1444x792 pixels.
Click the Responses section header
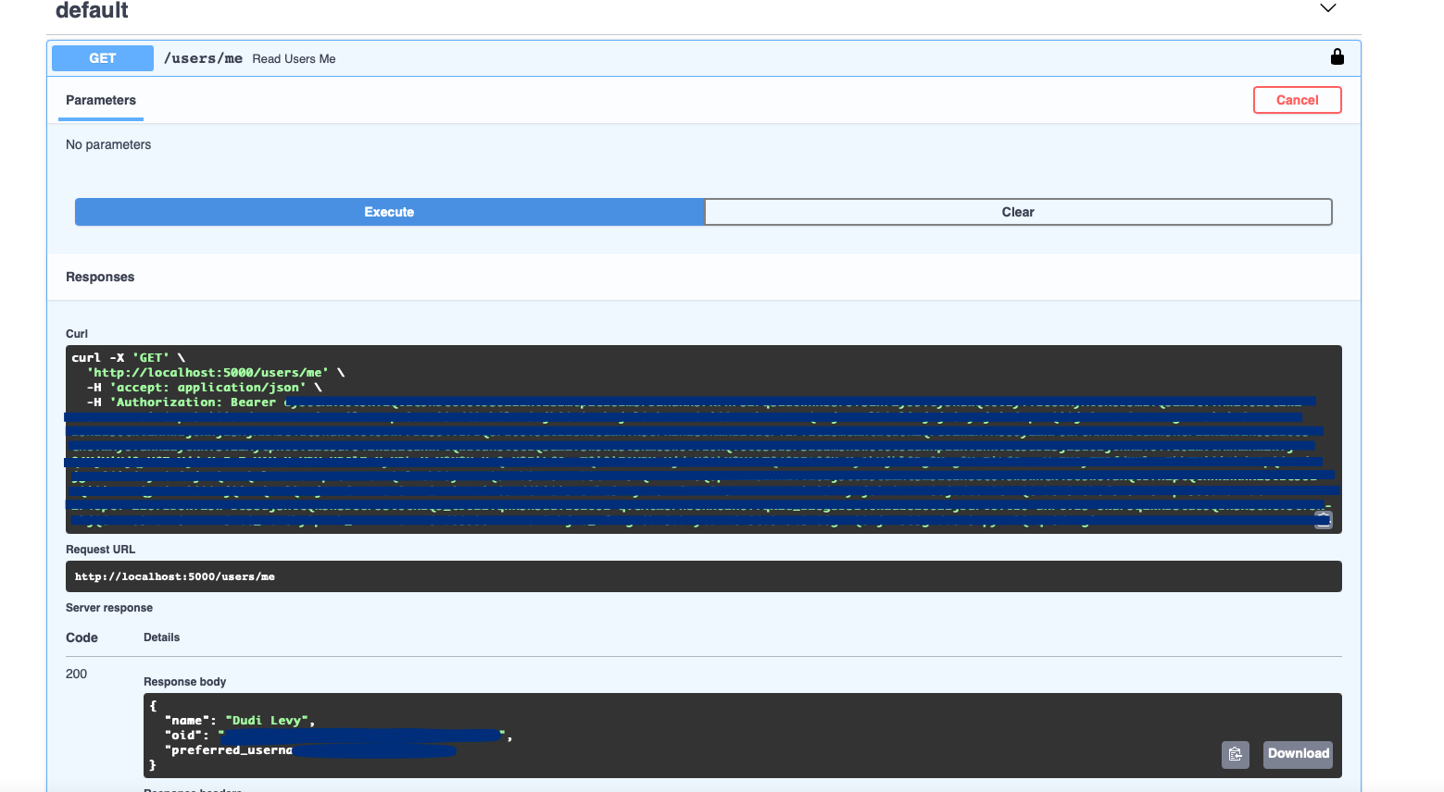[99, 277]
